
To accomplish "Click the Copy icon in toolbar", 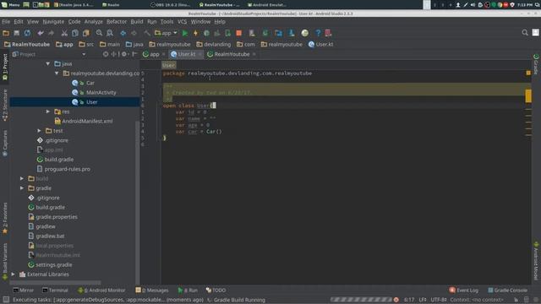I will click(x=75, y=33).
